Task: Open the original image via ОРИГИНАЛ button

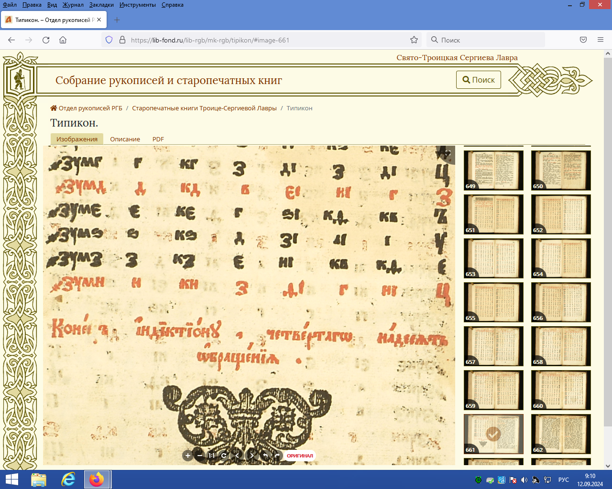Action: [300, 456]
